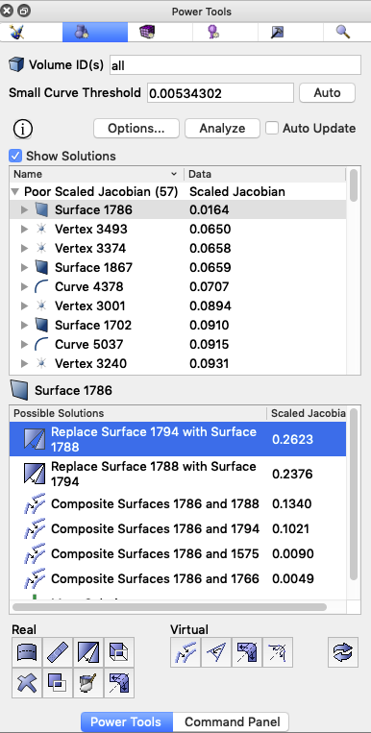
Task: Uncheck the Show Solutions checkbox
Action: [x=16, y=156]
